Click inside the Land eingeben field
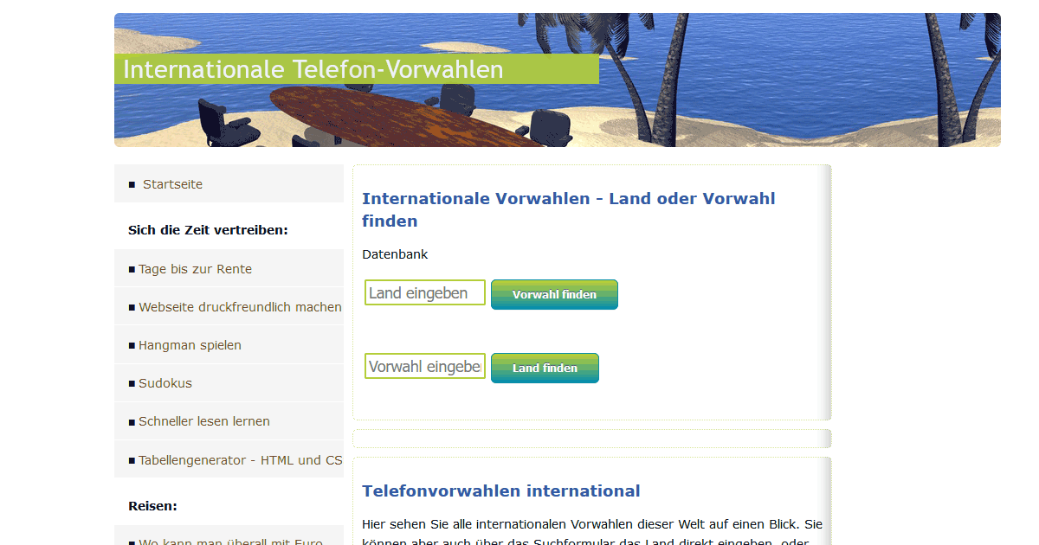 (x=424, y=292)
